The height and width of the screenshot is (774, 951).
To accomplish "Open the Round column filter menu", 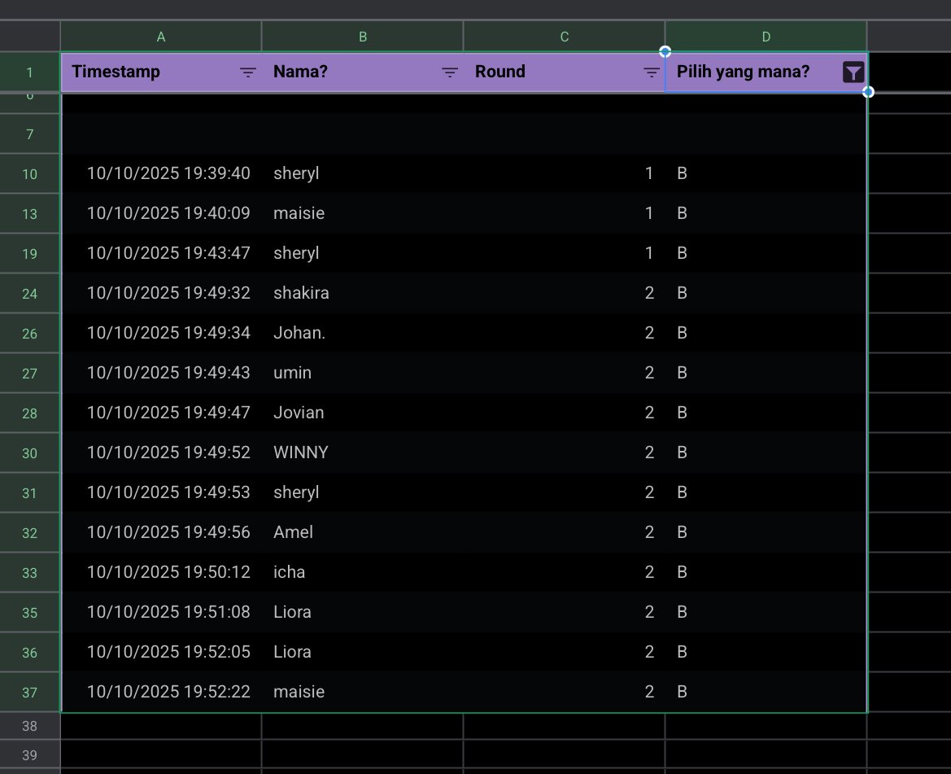I will (652, 72).
